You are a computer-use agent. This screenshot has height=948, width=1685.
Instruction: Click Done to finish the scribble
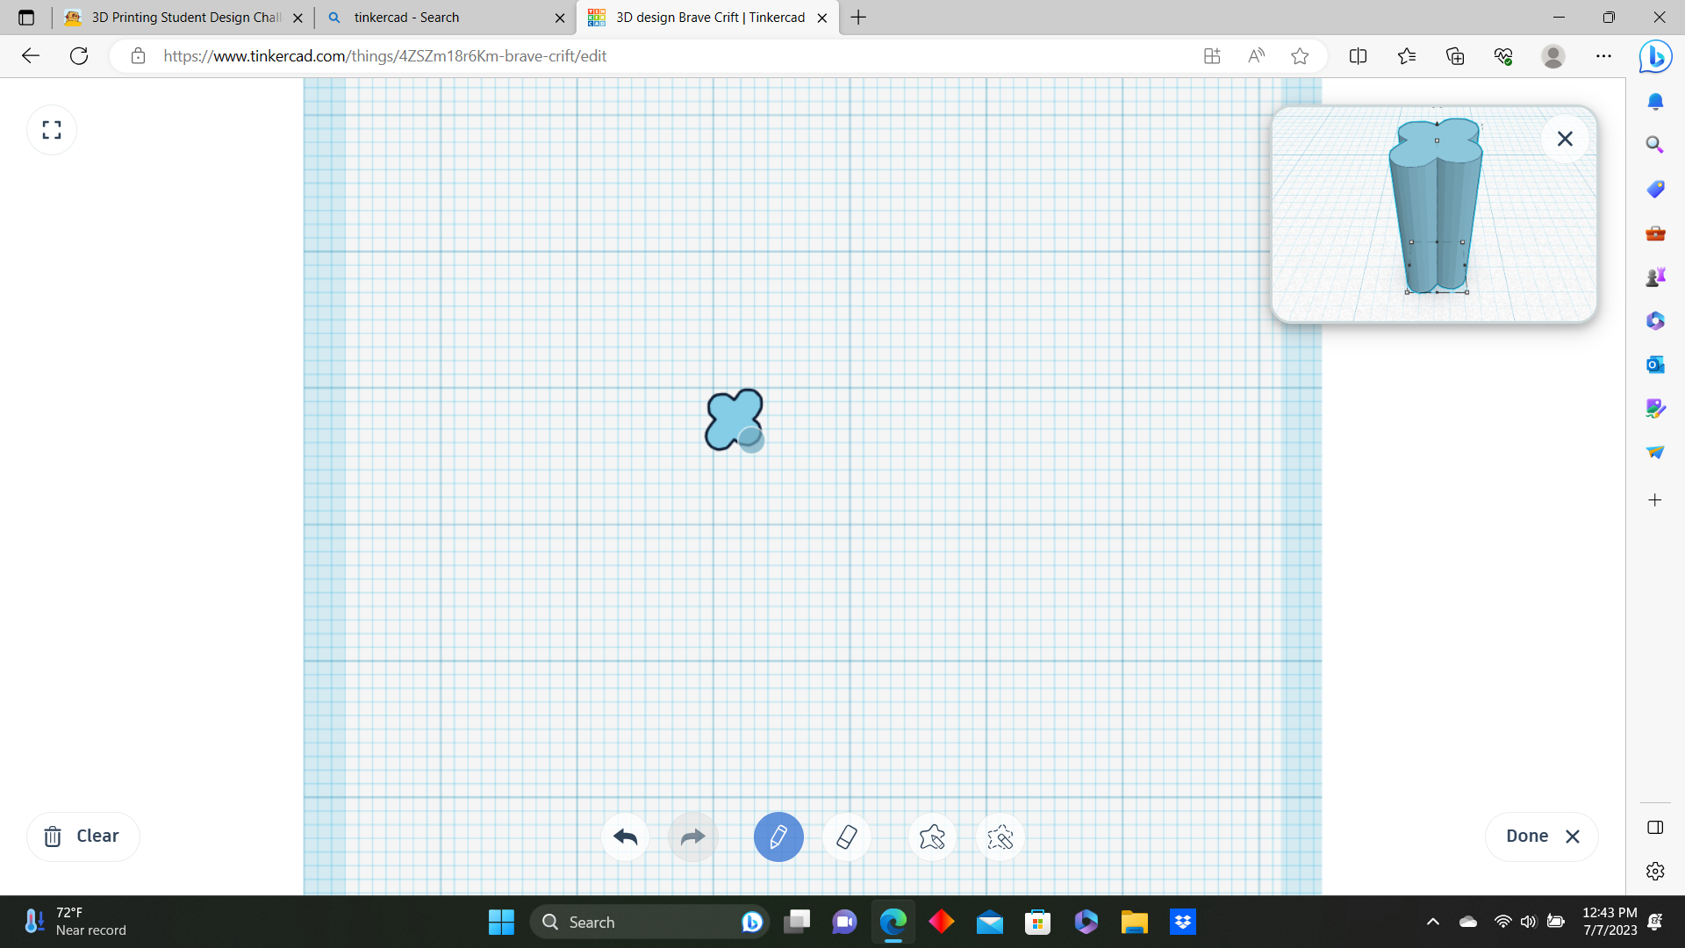click(x=1527, y=836)
